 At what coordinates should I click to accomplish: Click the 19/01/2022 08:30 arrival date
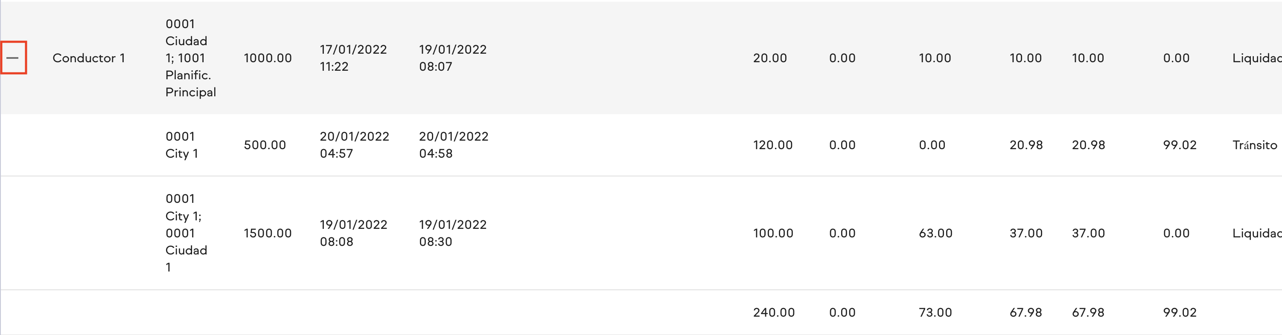(452, 233)
